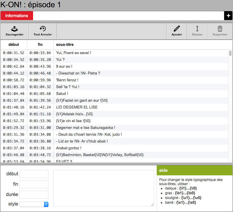This screenshot has width=233, height=212.
Task: Click the 'aide' panel header
Action: click(194, 170)
